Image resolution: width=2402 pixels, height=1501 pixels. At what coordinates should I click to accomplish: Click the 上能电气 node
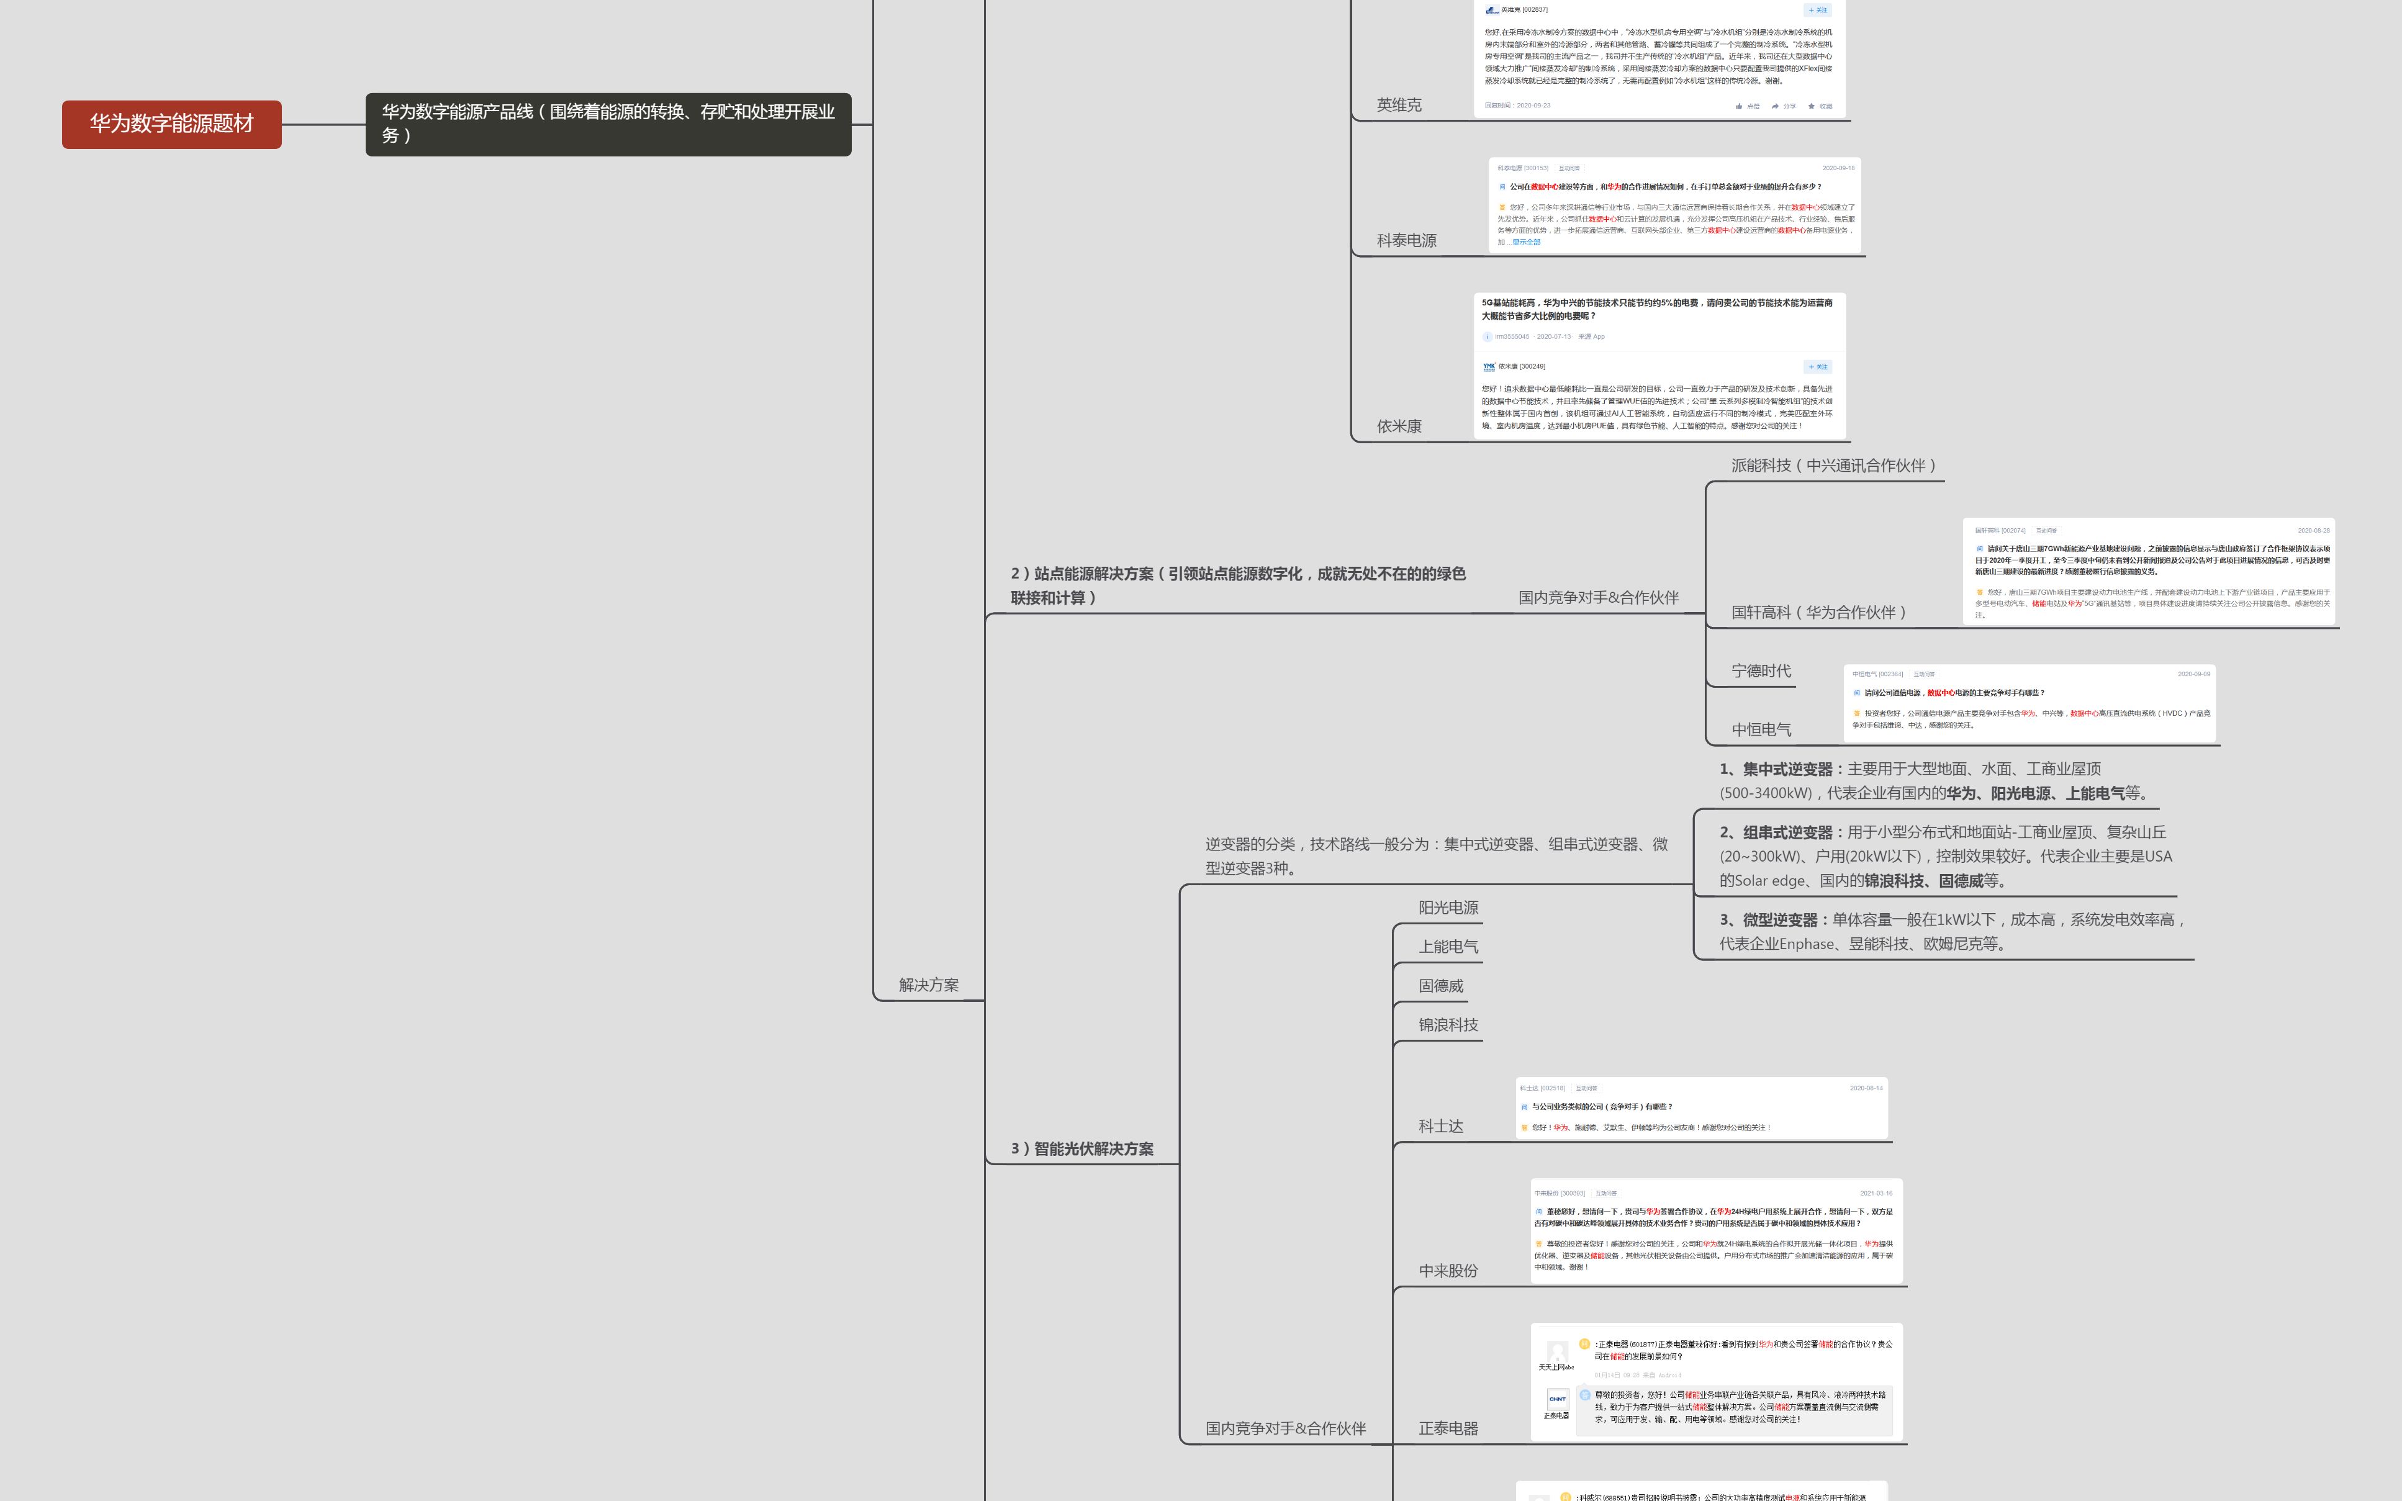tap(1448, 946)
